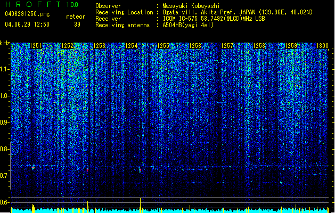This screenshot has width=335, height=213.
Task: Click the 1254 time marker
Action: click(x=131, y=46)
